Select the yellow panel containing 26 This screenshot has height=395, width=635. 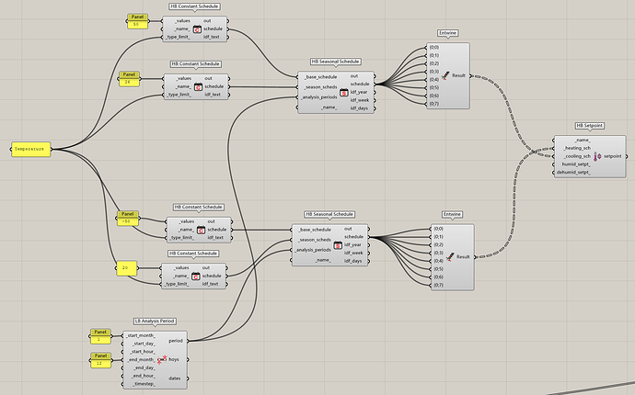129,79
